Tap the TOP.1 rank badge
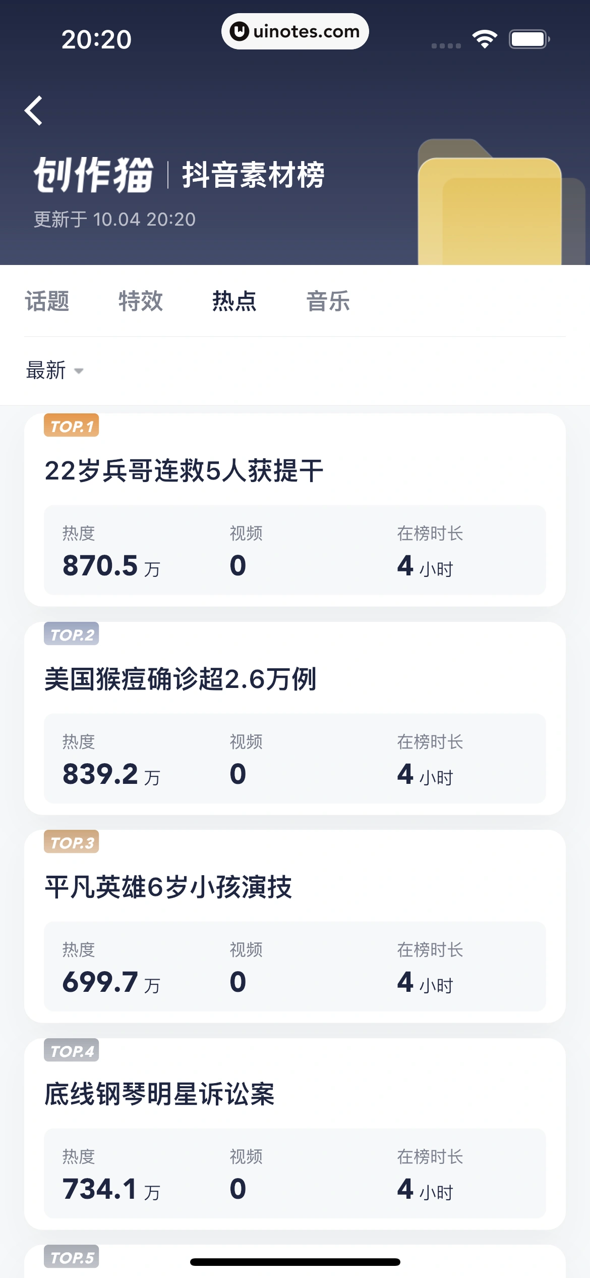This screenshot has height=1278, width=590. [71, 425]
